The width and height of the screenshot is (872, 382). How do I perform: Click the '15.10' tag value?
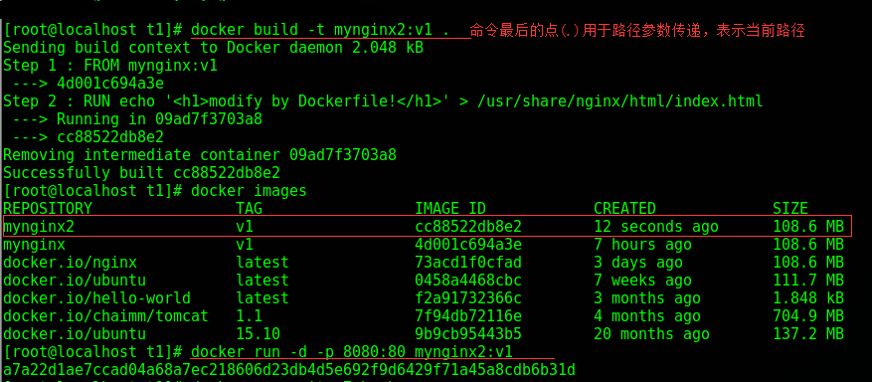(259, 333)
